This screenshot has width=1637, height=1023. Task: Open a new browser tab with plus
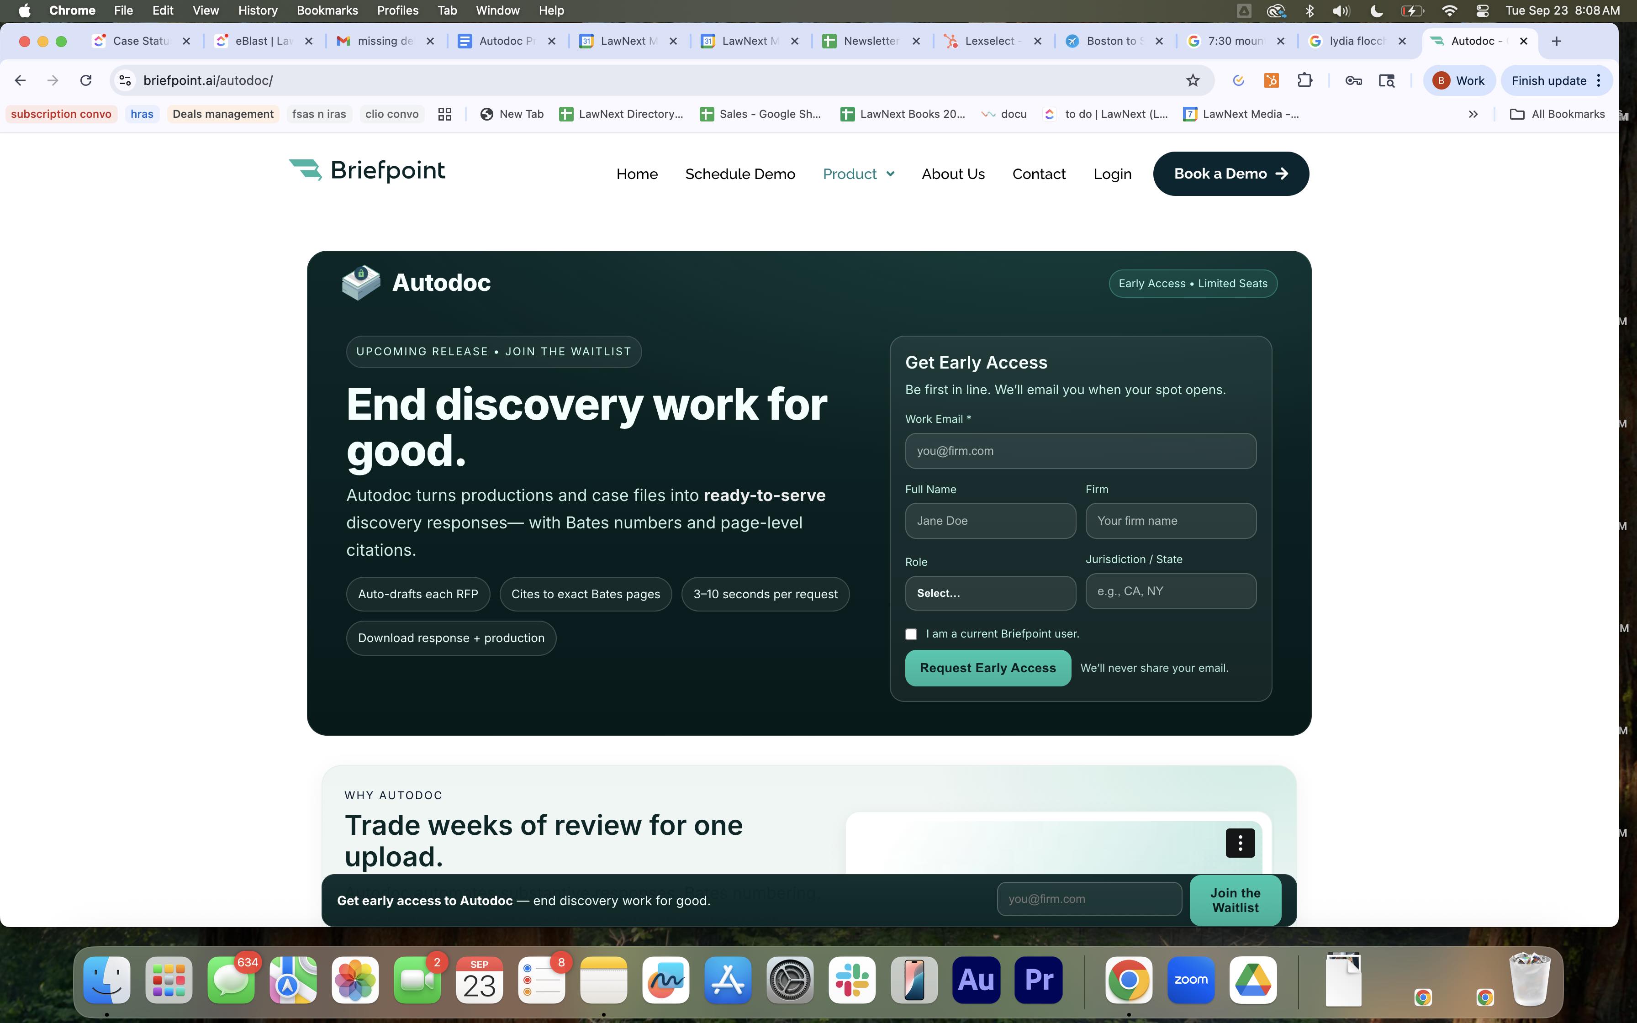point(1557,41)
